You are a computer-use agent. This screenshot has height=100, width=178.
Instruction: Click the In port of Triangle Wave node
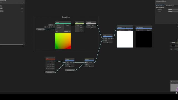(x=137, y=30)
